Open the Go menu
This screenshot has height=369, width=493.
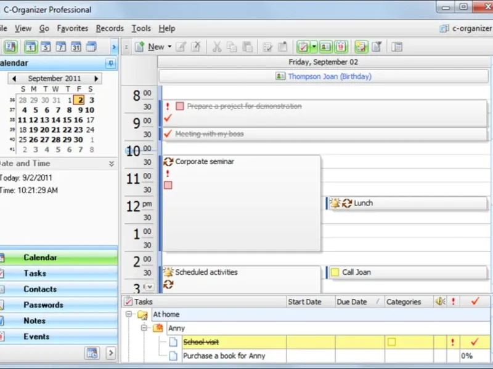[x=44, y=28]
